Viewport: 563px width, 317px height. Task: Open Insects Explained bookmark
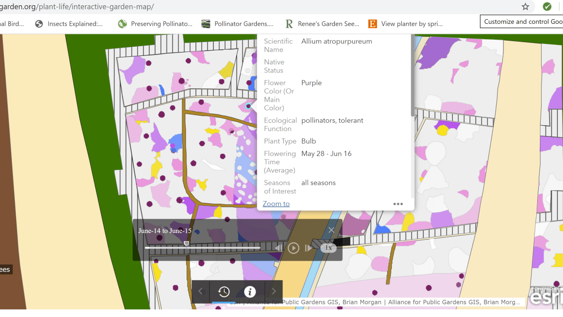[70, 23]
